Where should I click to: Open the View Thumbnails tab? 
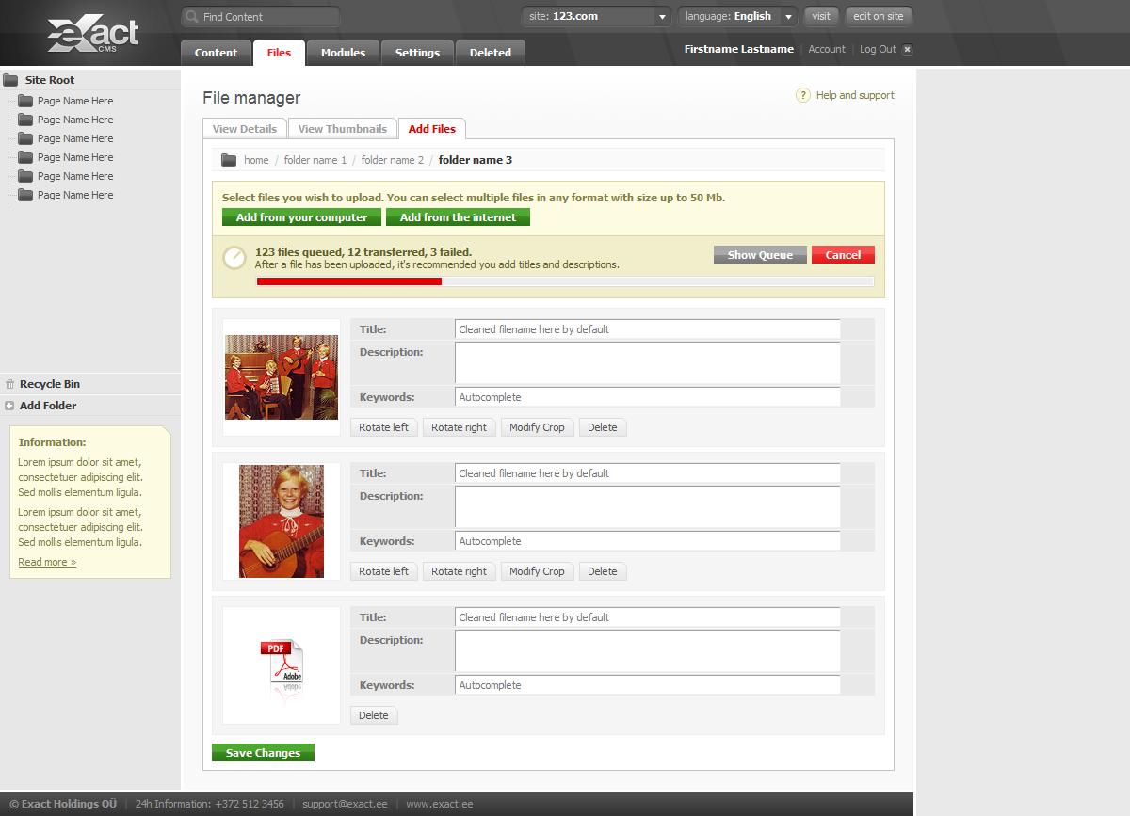(343, 129)
